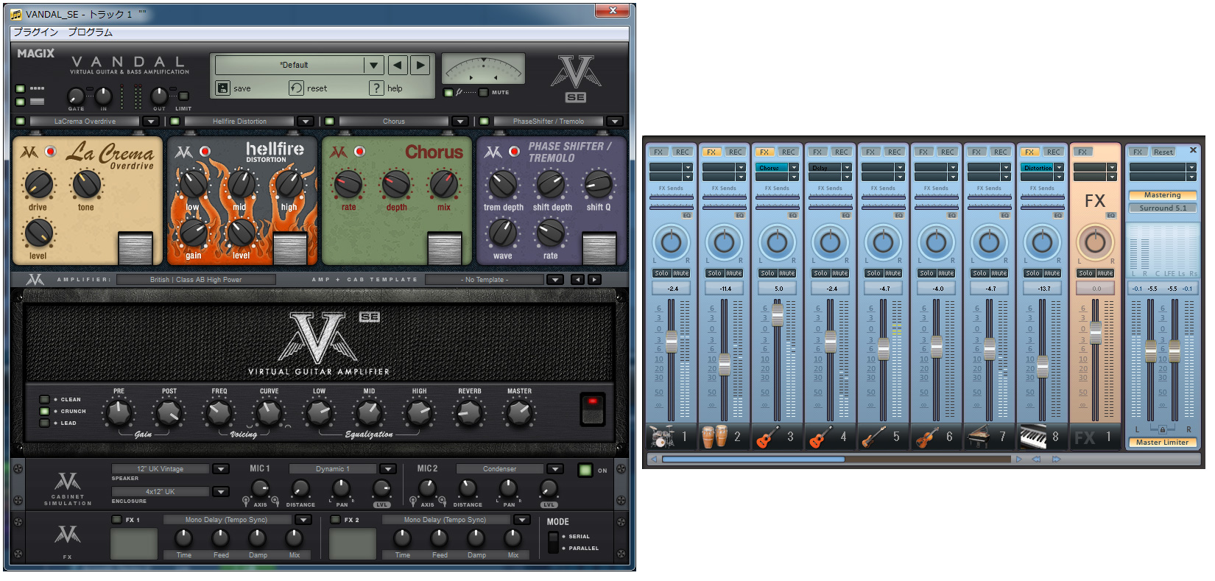The width and height of the screenshot is (1215, 581).
Task: Click the help question mark icon in Vandal
Action: pyautogui.click(x=376, y=88)
